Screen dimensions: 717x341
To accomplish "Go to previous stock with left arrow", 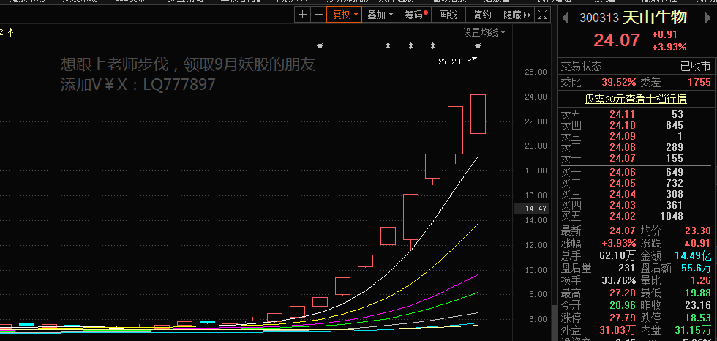I will point(565,18).
